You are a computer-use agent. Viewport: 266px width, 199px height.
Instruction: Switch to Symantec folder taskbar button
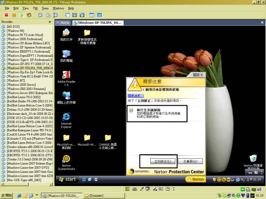(104, 196)
